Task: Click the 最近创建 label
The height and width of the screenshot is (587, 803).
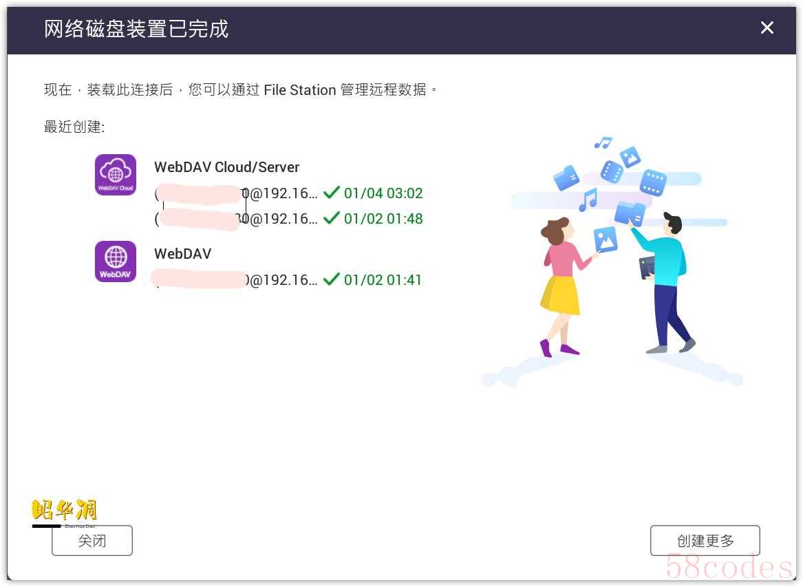Action: [x=74, y=127]
